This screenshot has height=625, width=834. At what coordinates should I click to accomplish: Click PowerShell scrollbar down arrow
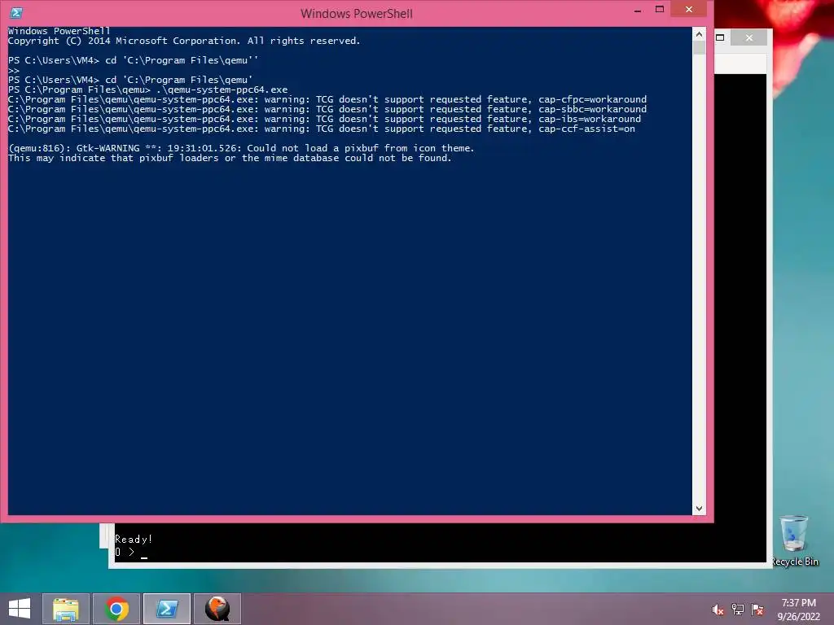[699, 508]
